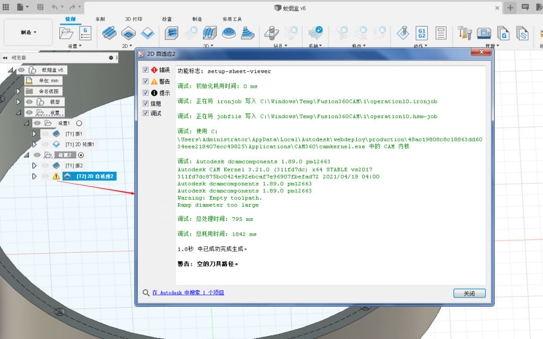Uncheck the 错误 (errors) checkbox
The height and width of the screenshot is (339, 543).
(146, 70)
